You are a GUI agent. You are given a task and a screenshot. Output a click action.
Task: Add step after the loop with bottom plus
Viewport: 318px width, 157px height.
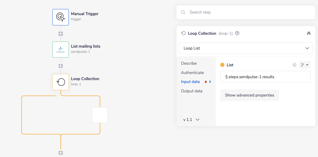[x=60, y=153]
